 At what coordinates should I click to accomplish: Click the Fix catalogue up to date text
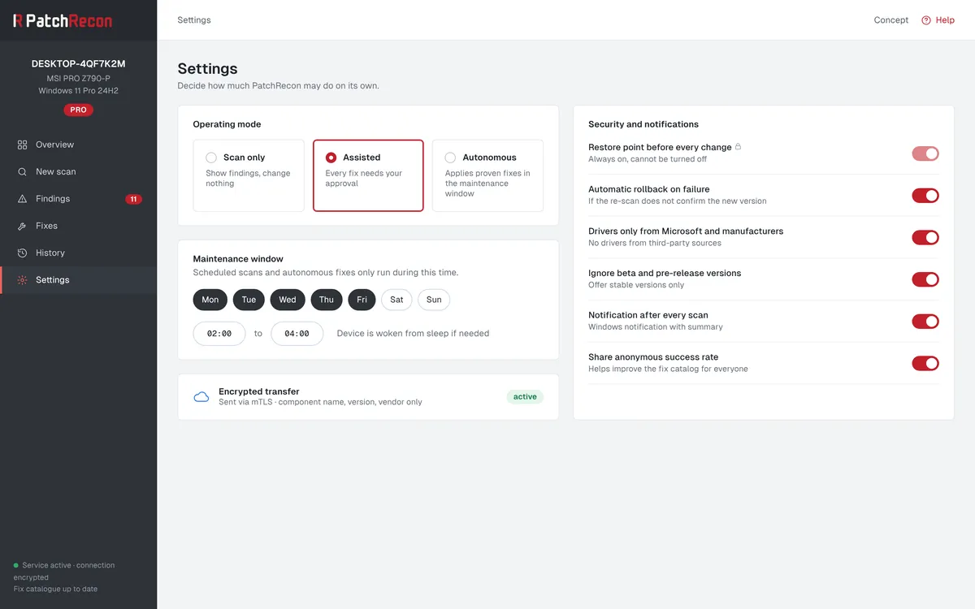click(55, 589)
